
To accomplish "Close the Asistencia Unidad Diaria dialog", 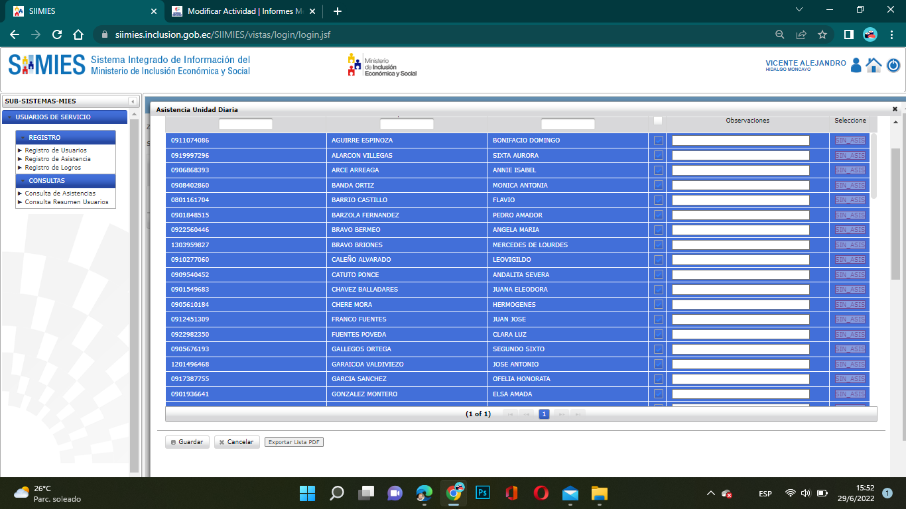I will click(x=895, y=109).
